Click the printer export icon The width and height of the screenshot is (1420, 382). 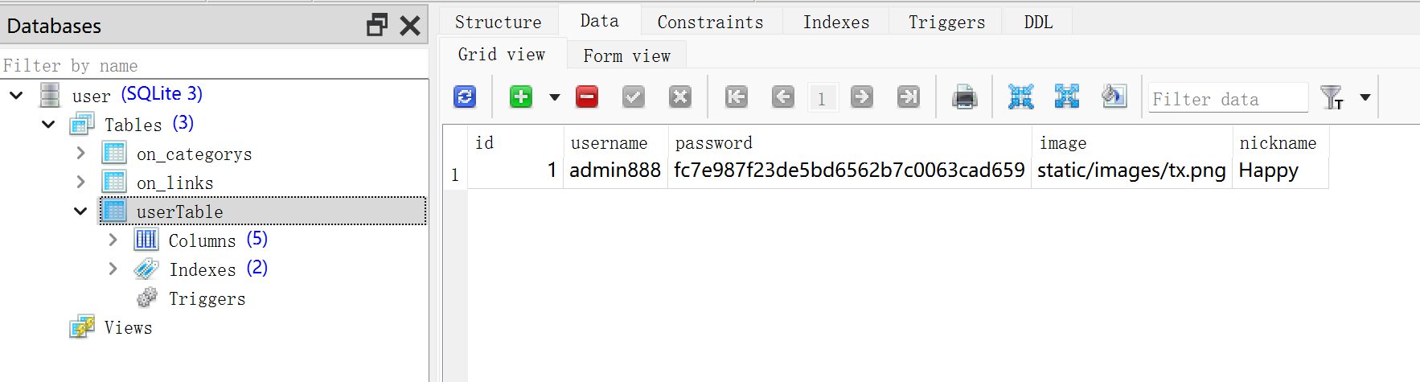coord(964,97)
